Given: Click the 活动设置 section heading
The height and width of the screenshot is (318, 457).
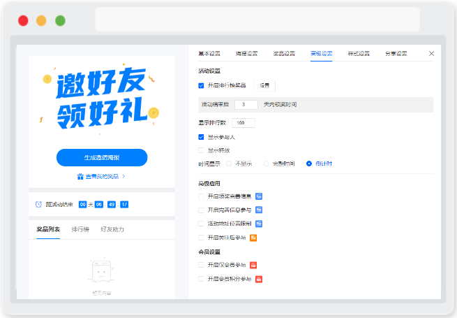Looking at the screenshot, I should coord(209,71).
